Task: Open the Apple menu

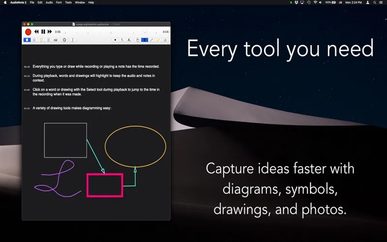Action: click(5, 2)
